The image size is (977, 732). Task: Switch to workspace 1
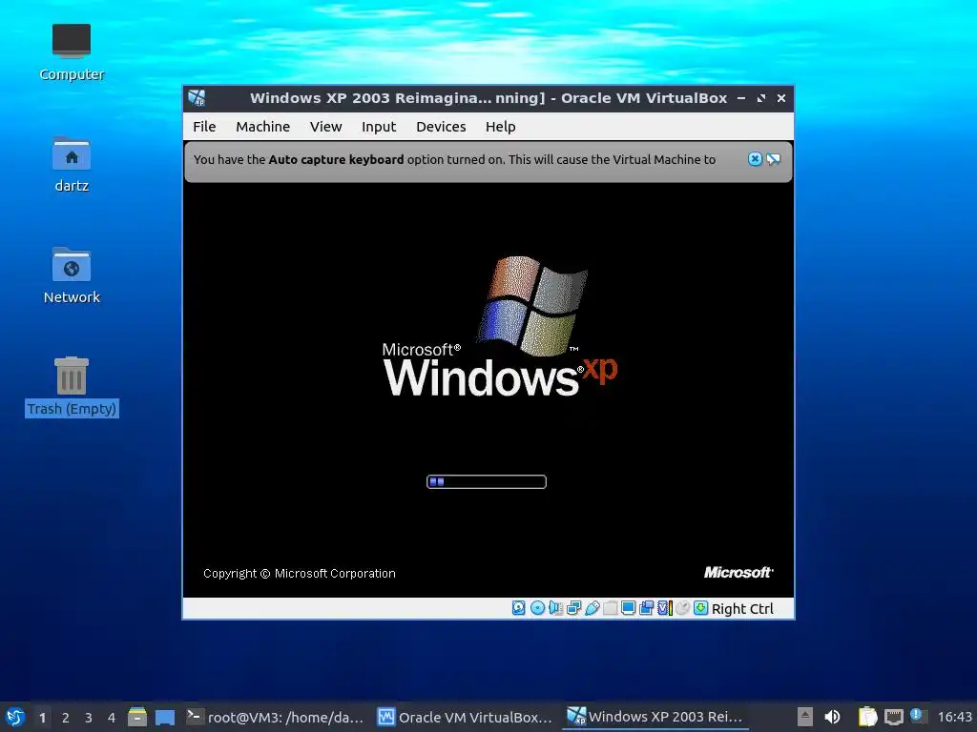(42, 718)
